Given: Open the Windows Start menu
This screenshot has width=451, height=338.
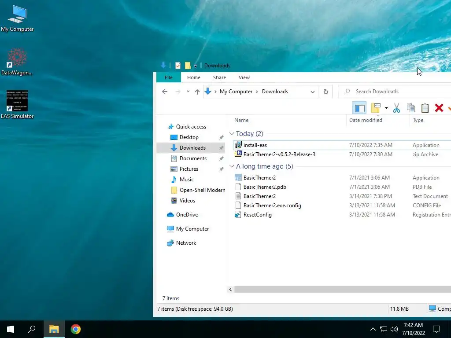Looking at the screenshot, I should (x=11, y=329).
